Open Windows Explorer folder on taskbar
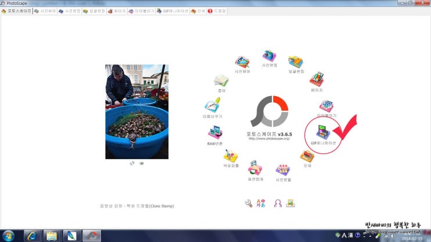Image resolution: width=431 pixels, height=242 pixels. coord(52,236)
